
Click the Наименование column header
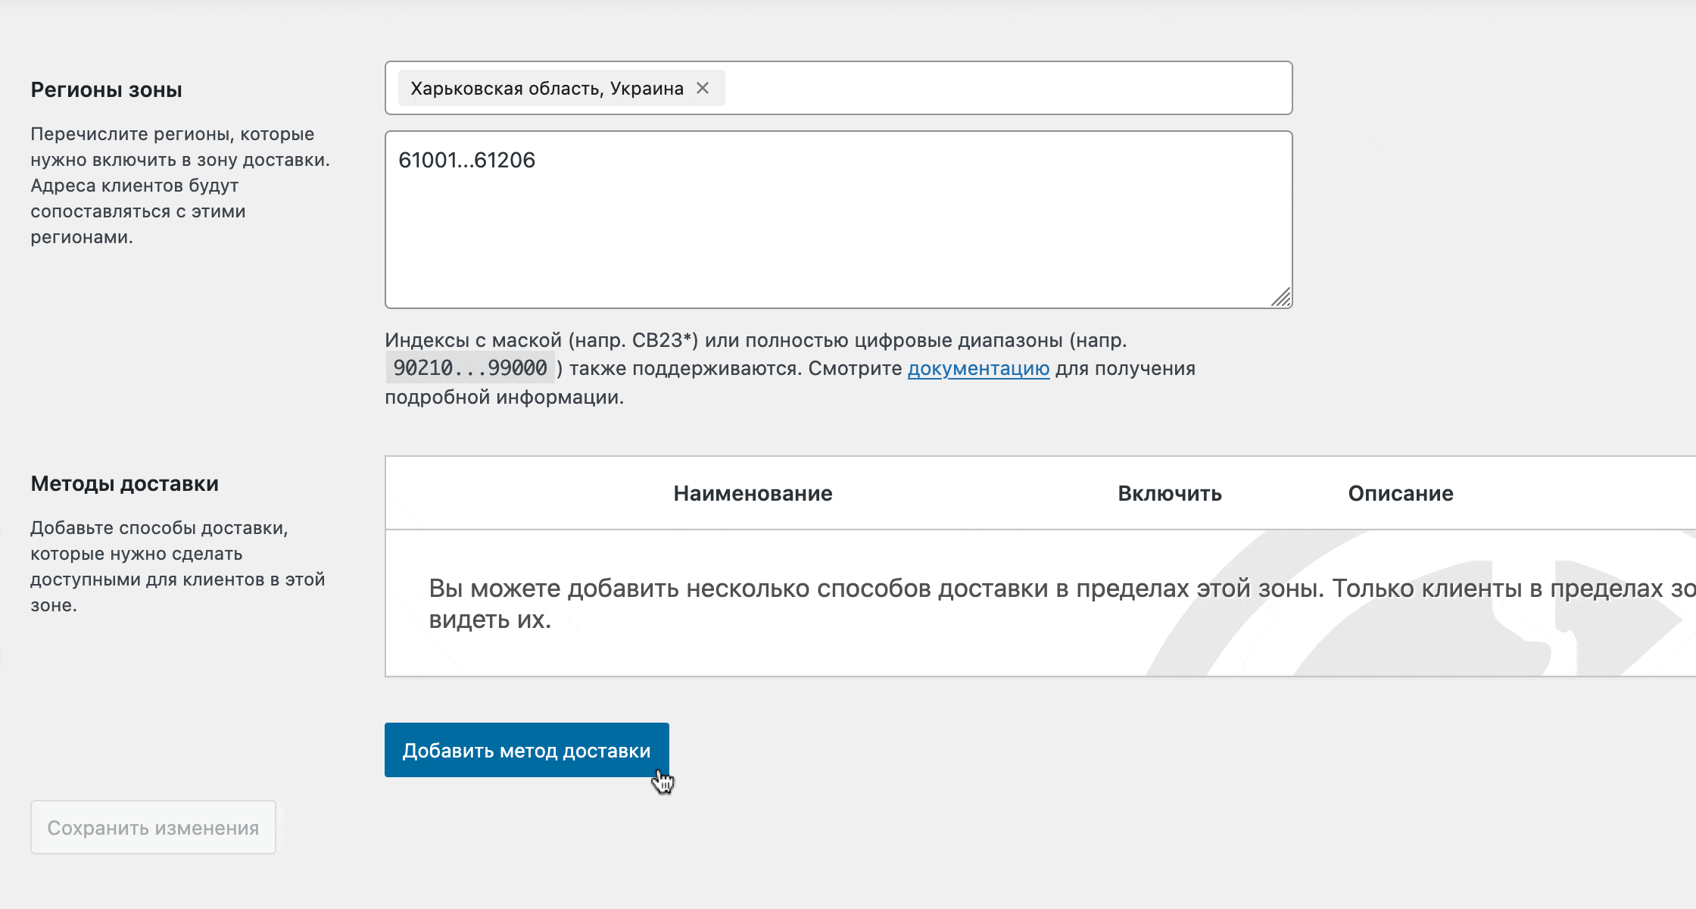tap(753, 494)
